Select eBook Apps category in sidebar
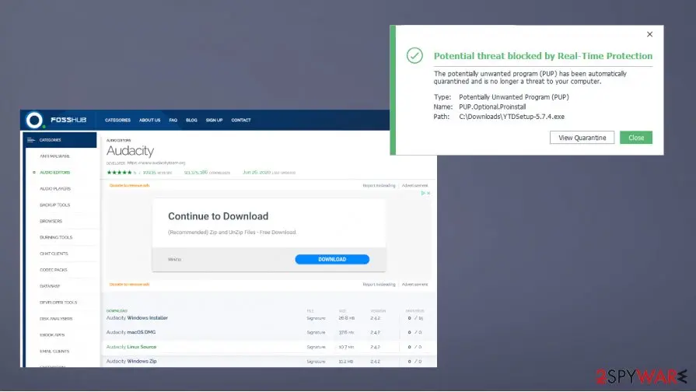Viewport: 696px width, 392px height. (x=52, y=335)
